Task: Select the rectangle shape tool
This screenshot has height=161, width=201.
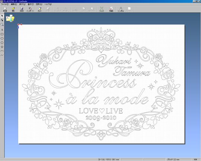Action: (2, 34)
